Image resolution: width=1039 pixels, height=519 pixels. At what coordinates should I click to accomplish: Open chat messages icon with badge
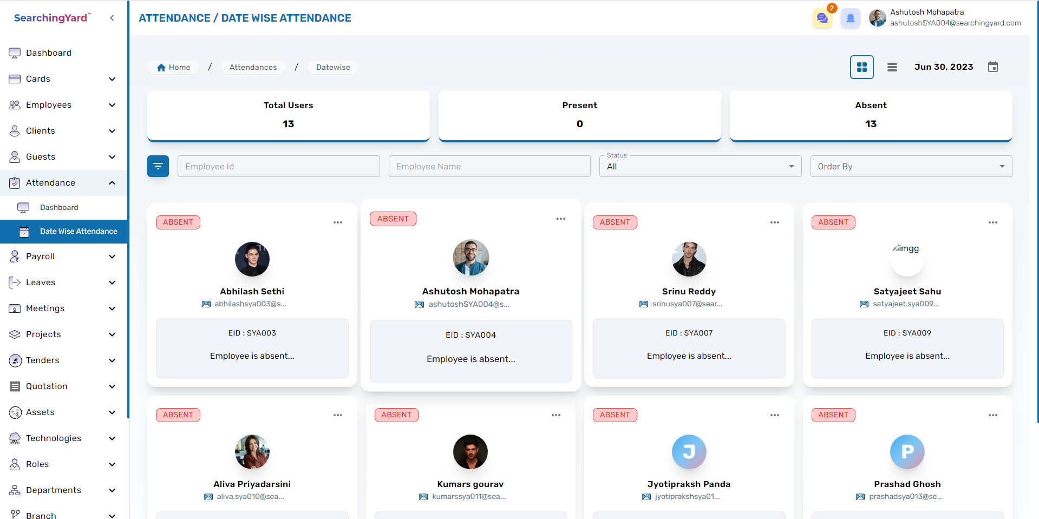822,18
